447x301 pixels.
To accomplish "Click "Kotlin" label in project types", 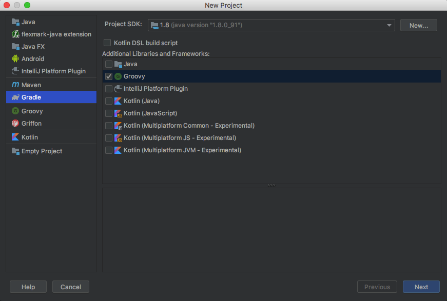I will [30, 137].
